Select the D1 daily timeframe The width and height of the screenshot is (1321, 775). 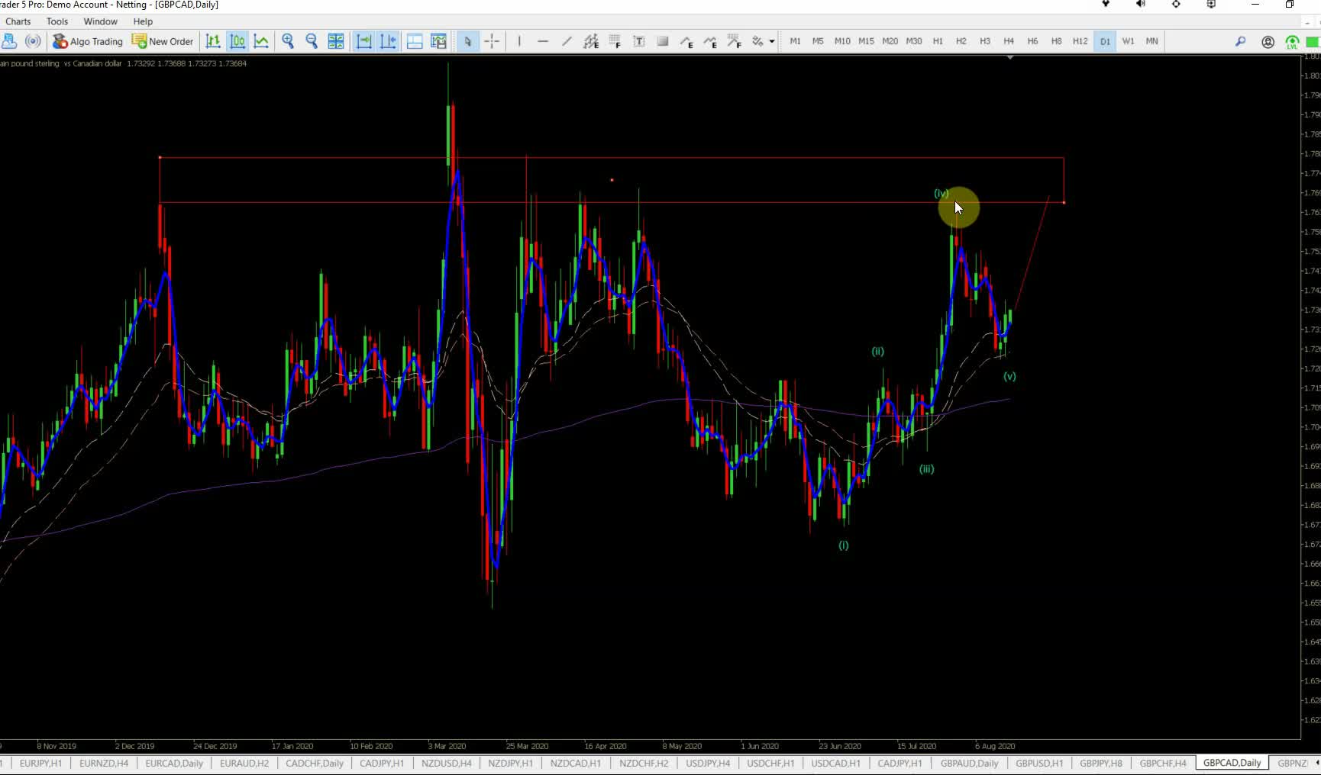pyautogui.click(x=1105, y=41)
